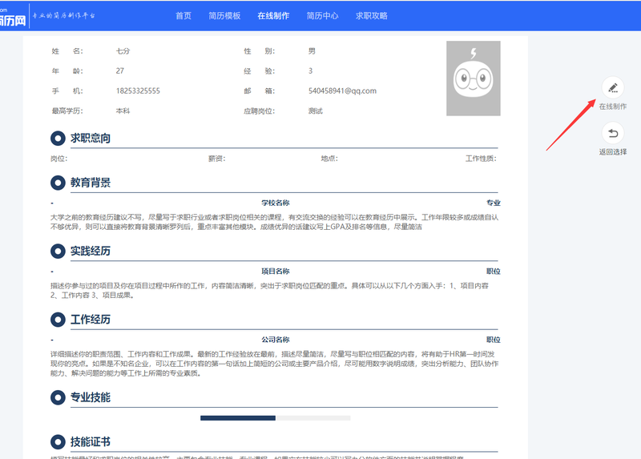Open the 首页 navigation item
Screen dimensions: 641x459
coord(183,16)
